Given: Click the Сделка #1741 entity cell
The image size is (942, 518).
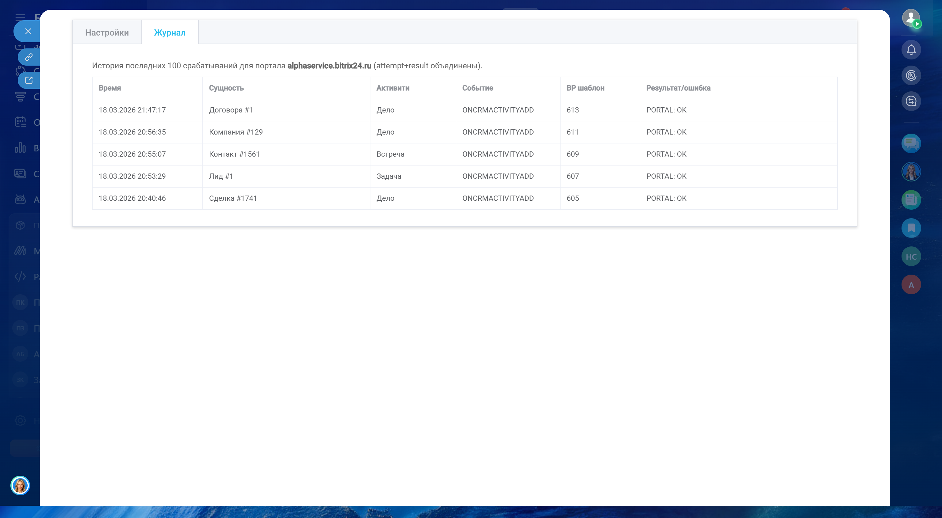Looking at the screenshot, I should pyautogui.click(x=233, y=198).
